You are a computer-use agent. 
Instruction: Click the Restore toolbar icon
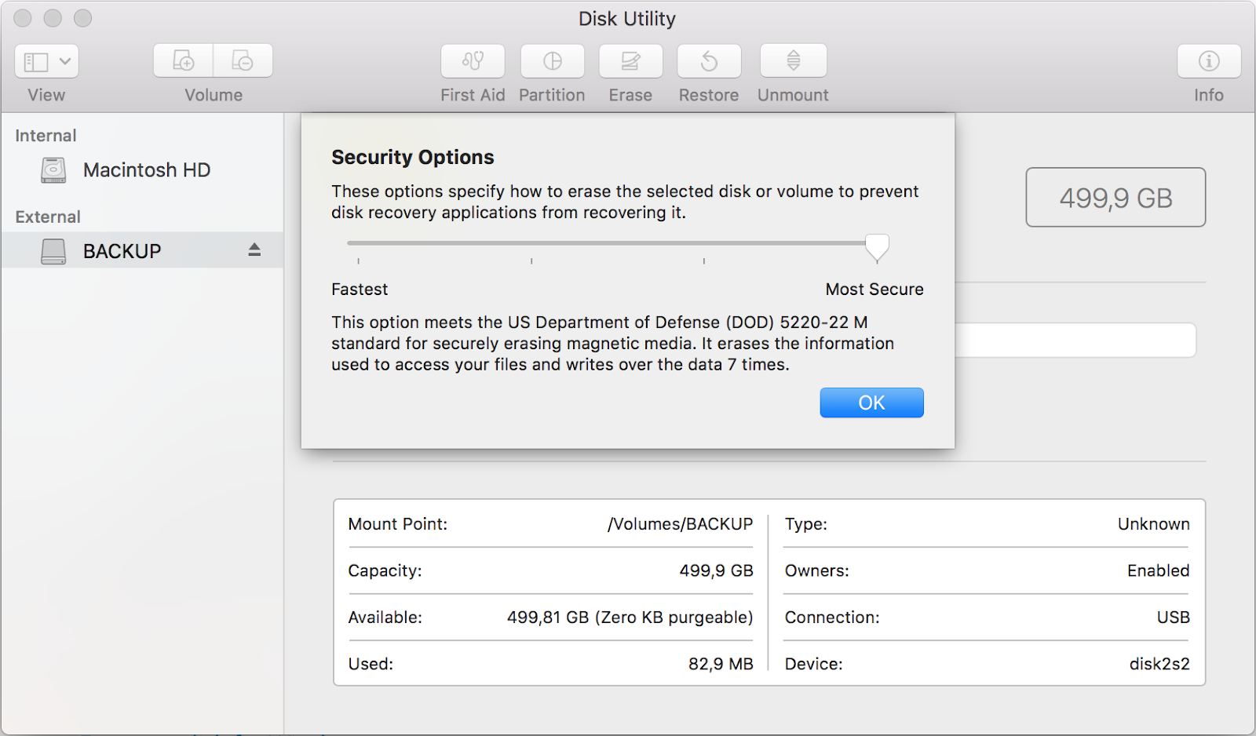(709, 60)
